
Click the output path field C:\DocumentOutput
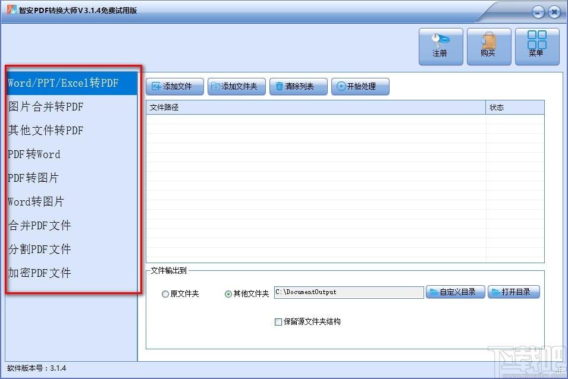(x=349, y=292)
